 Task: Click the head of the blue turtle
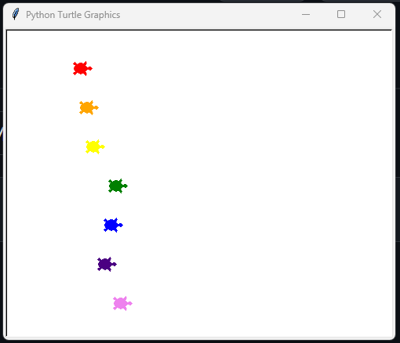(x=121, y=225)
